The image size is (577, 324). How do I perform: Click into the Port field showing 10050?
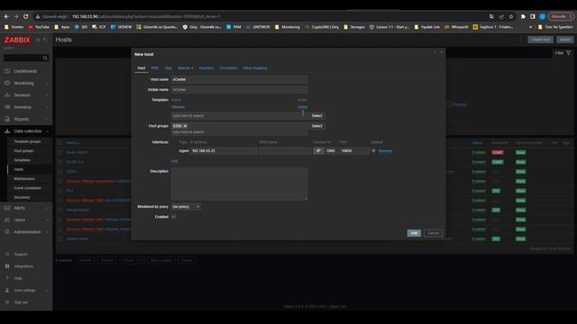pyautogui.click(x=354, y=151)
